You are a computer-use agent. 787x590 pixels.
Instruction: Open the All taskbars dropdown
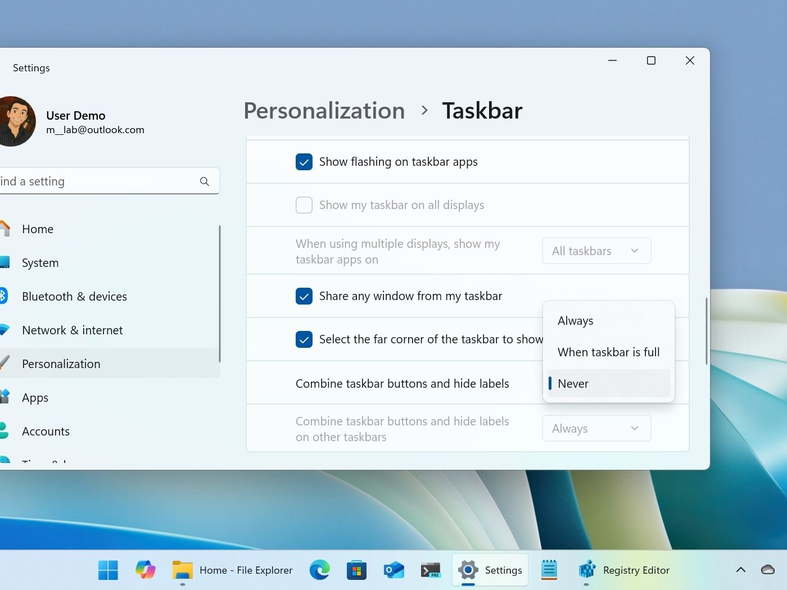point(596,251)
